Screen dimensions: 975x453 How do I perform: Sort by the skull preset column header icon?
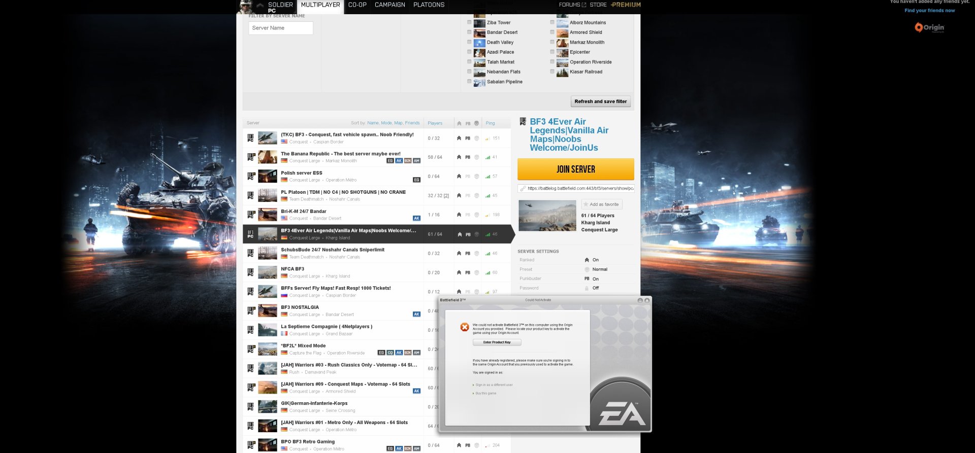pos(476,123)
